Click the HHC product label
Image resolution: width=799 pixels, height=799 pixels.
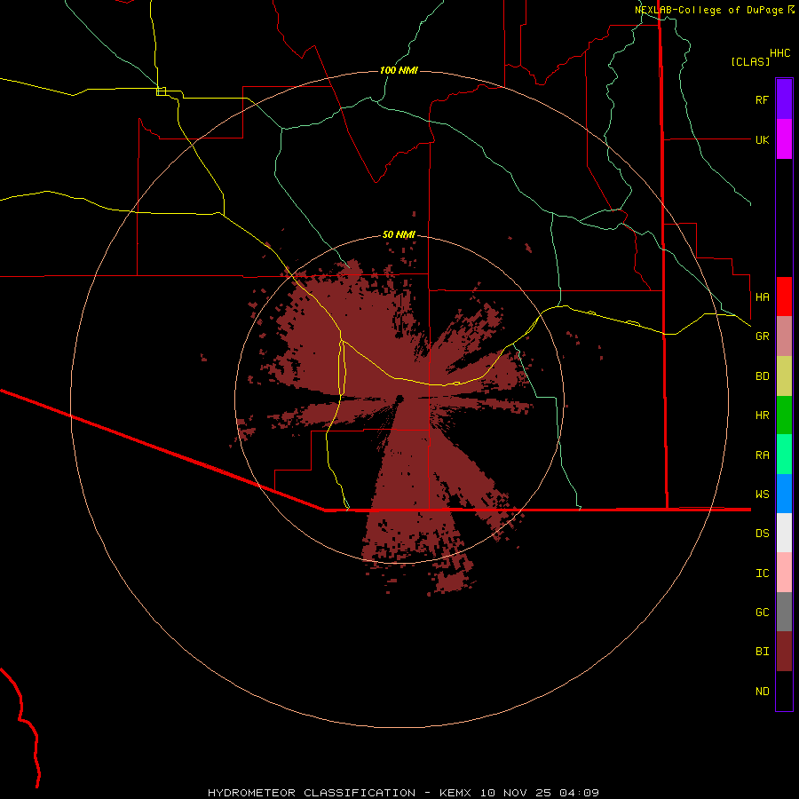coord(779,53)
